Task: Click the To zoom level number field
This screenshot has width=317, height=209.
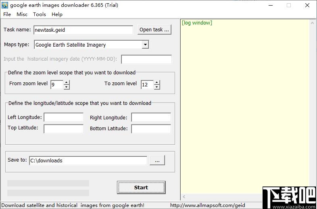Action: pyautogui.click(x=147, y=85)
